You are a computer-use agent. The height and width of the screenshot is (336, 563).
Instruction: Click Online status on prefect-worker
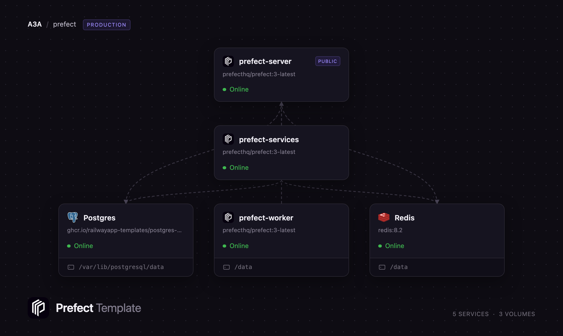click(239, 246)
